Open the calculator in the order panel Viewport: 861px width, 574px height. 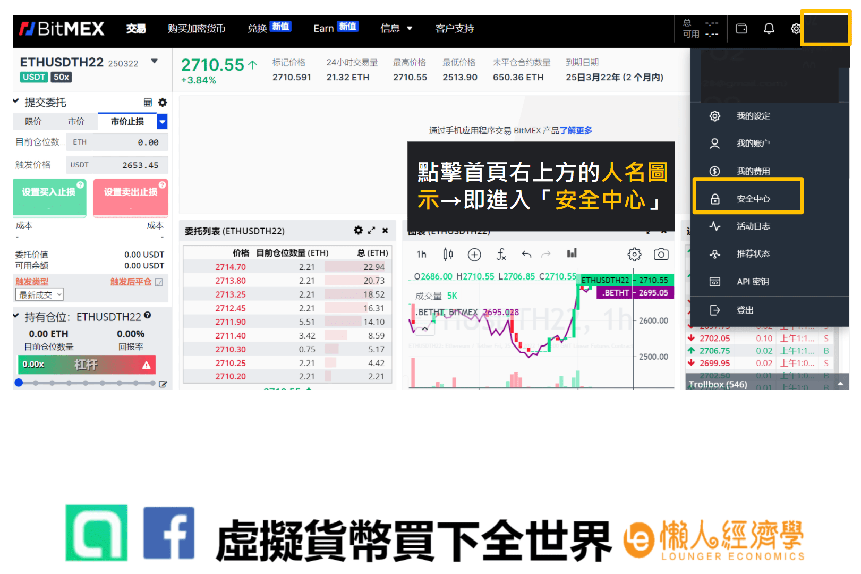pos(148,103)
